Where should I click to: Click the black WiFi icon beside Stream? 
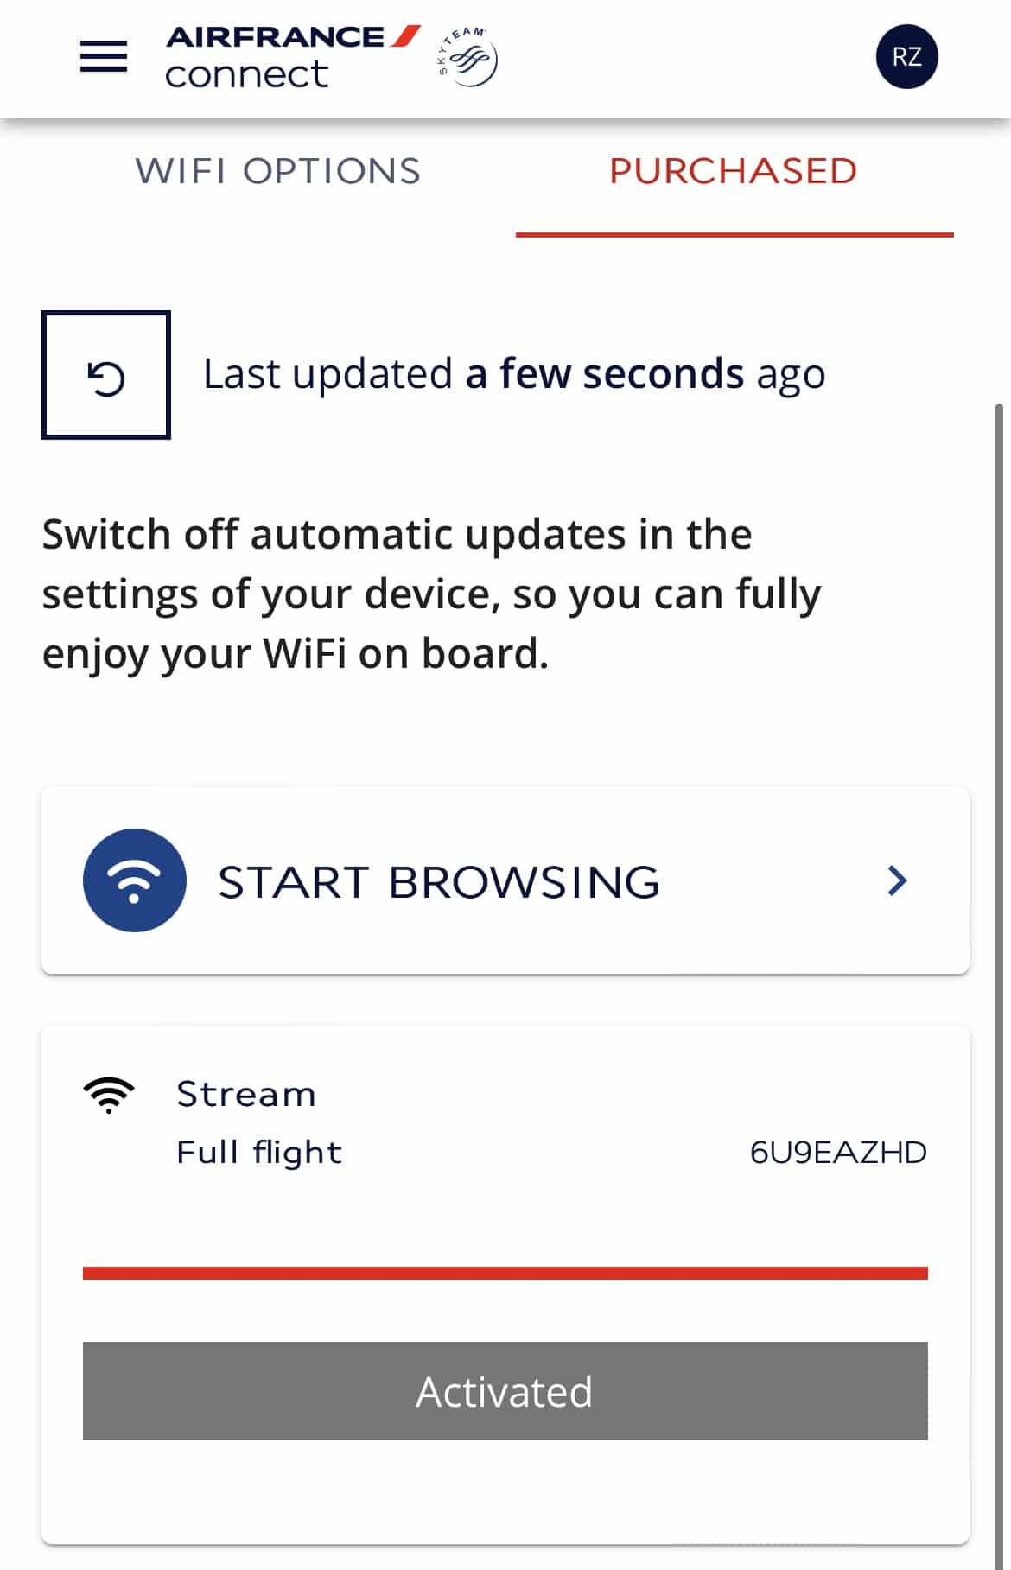109,1095
